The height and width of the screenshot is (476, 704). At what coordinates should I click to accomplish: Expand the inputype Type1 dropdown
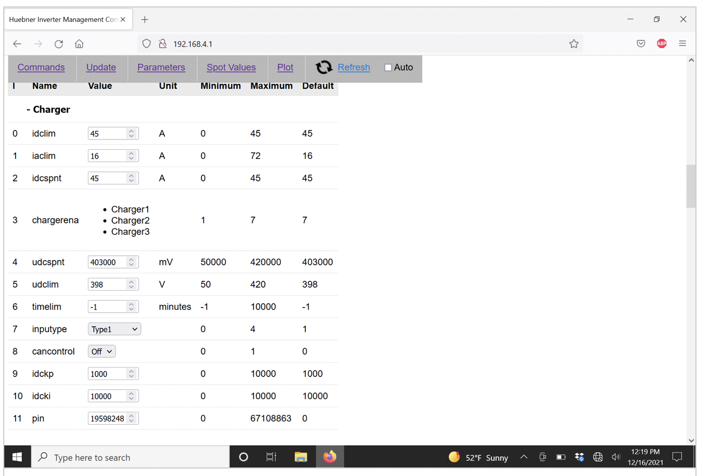click(114, 329)
